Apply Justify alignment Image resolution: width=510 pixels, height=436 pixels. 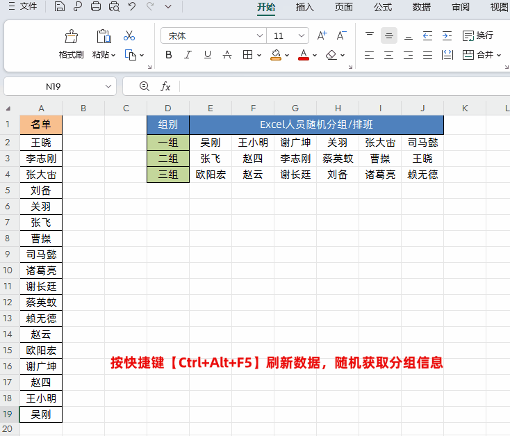pos(428,55)
